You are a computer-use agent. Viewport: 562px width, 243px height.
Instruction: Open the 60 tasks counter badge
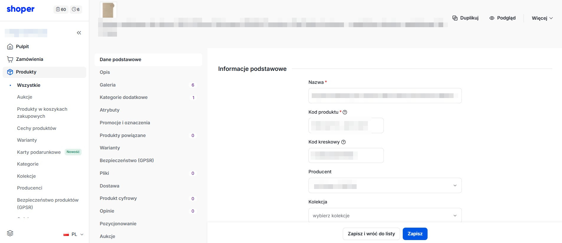pos(61,9)
